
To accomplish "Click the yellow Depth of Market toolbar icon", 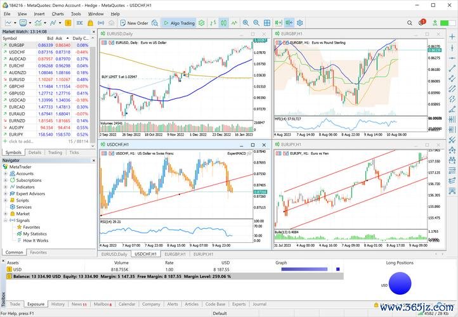I will (x=68, y=23).
